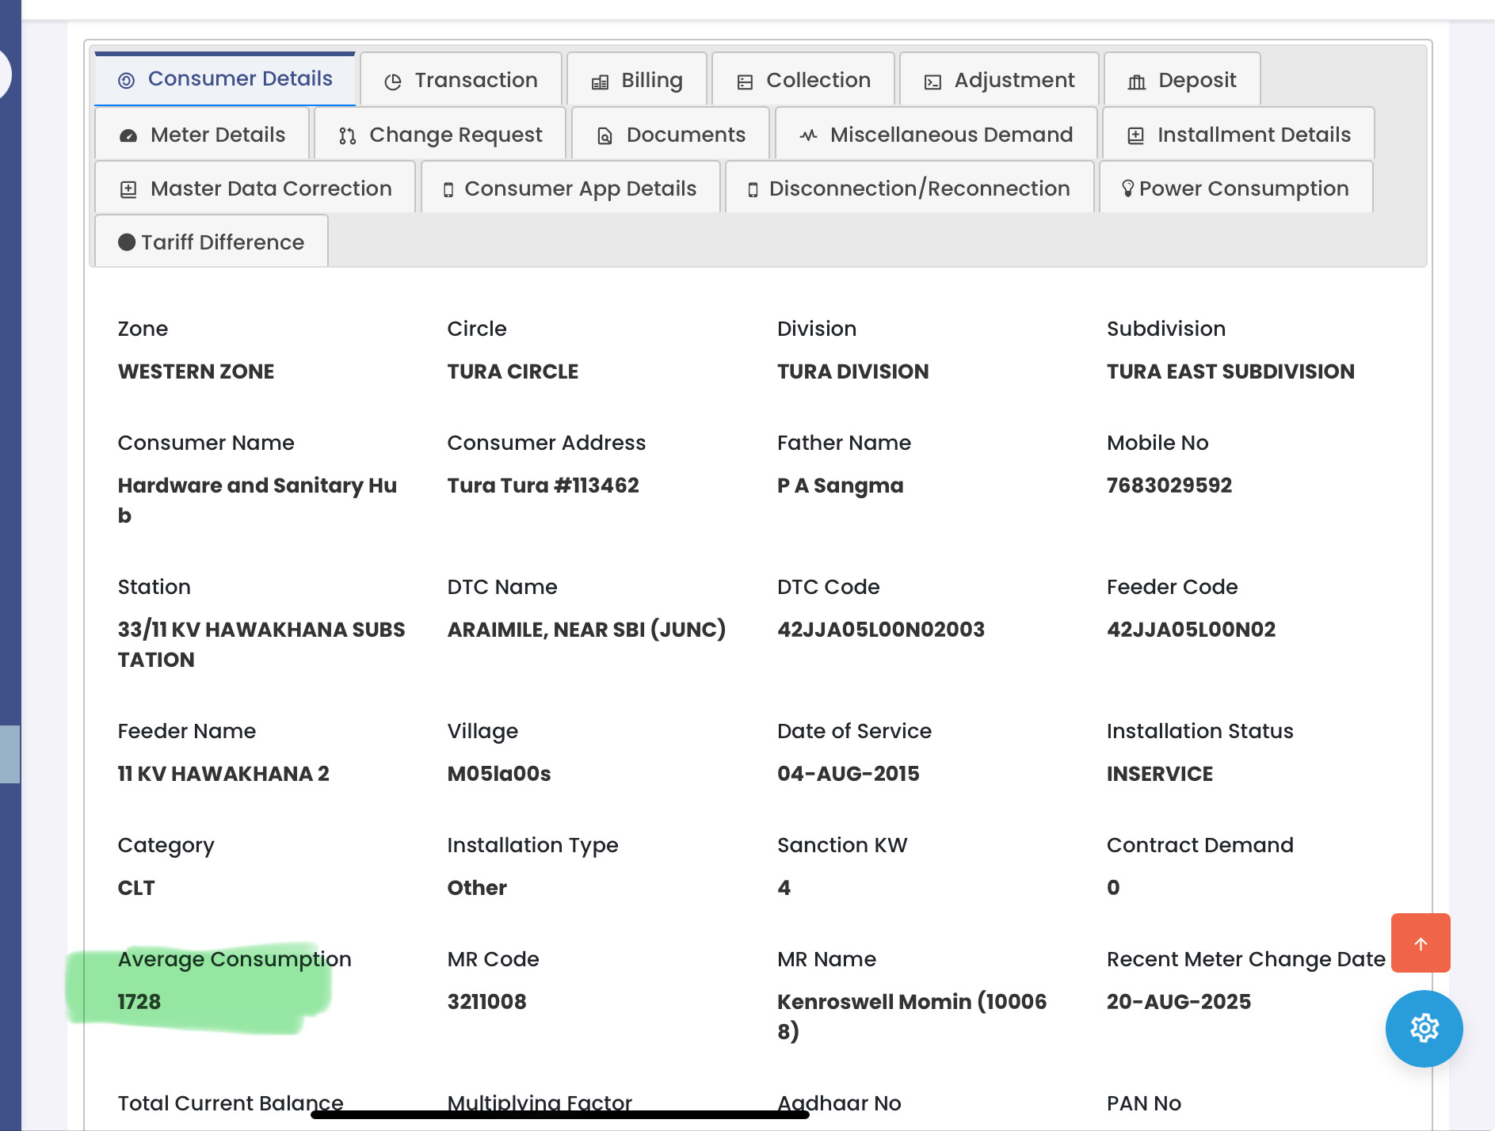Select the Consumer Details tab
The width and height of the screenshot is (1495, 1131).
[x=225, y=79]
